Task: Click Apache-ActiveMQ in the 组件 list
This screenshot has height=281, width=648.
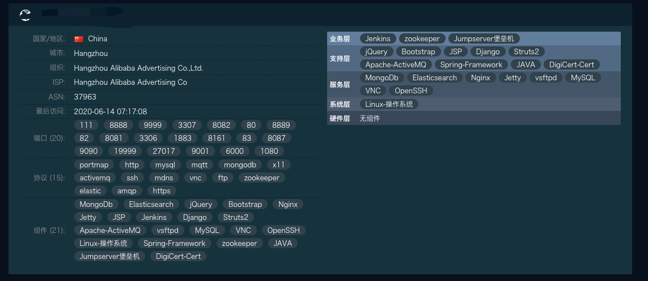Action: [111, 231]
